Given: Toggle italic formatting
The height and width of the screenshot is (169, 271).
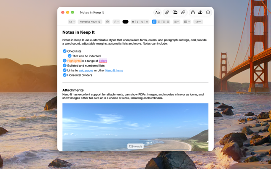Looking at the screenshot, I should click(x=137, y=22).
